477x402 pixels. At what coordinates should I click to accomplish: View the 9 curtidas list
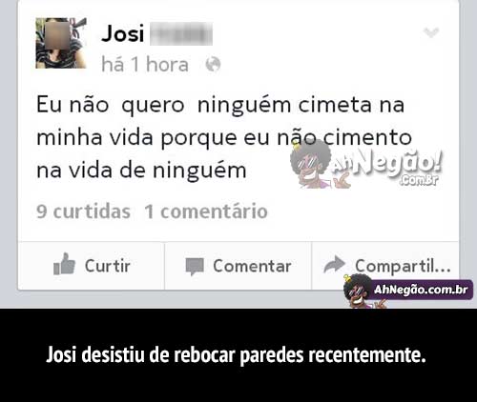(x=83, y=211)
